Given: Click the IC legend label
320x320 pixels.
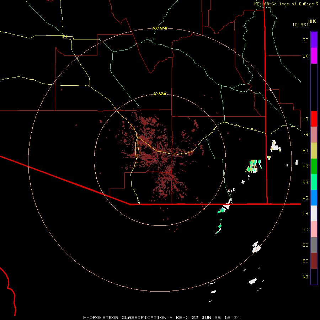Looking at the screenshot, I should click(305, 229).
